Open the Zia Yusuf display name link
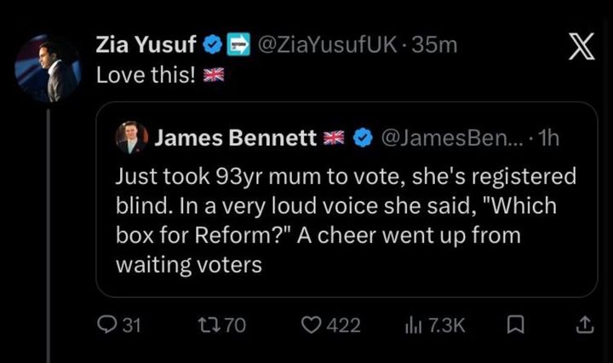The height and width of the screenshot is (363, 613). pyautogui.click(x=147, y=44)
